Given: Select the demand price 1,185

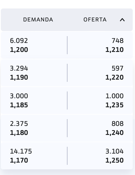Looking at the screenshot, I should [19, 105].
